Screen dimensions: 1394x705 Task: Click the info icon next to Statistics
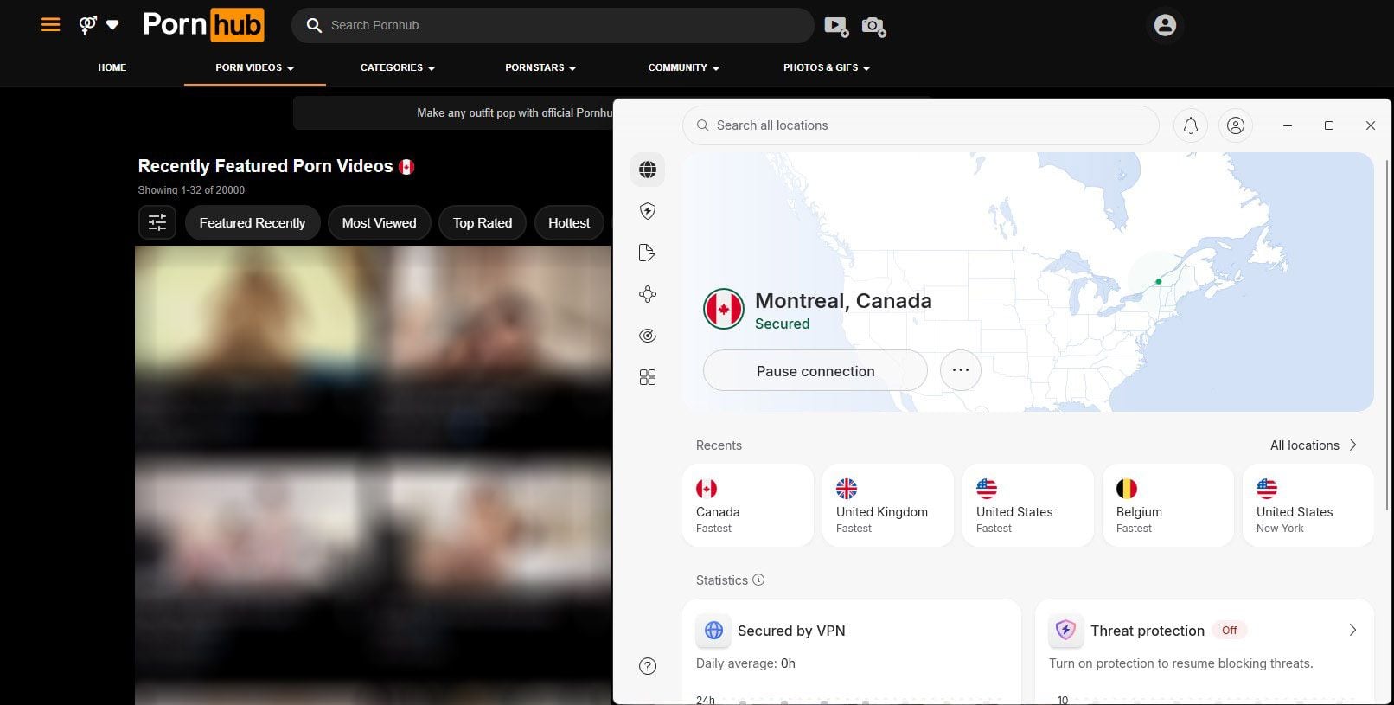[758, 580]
